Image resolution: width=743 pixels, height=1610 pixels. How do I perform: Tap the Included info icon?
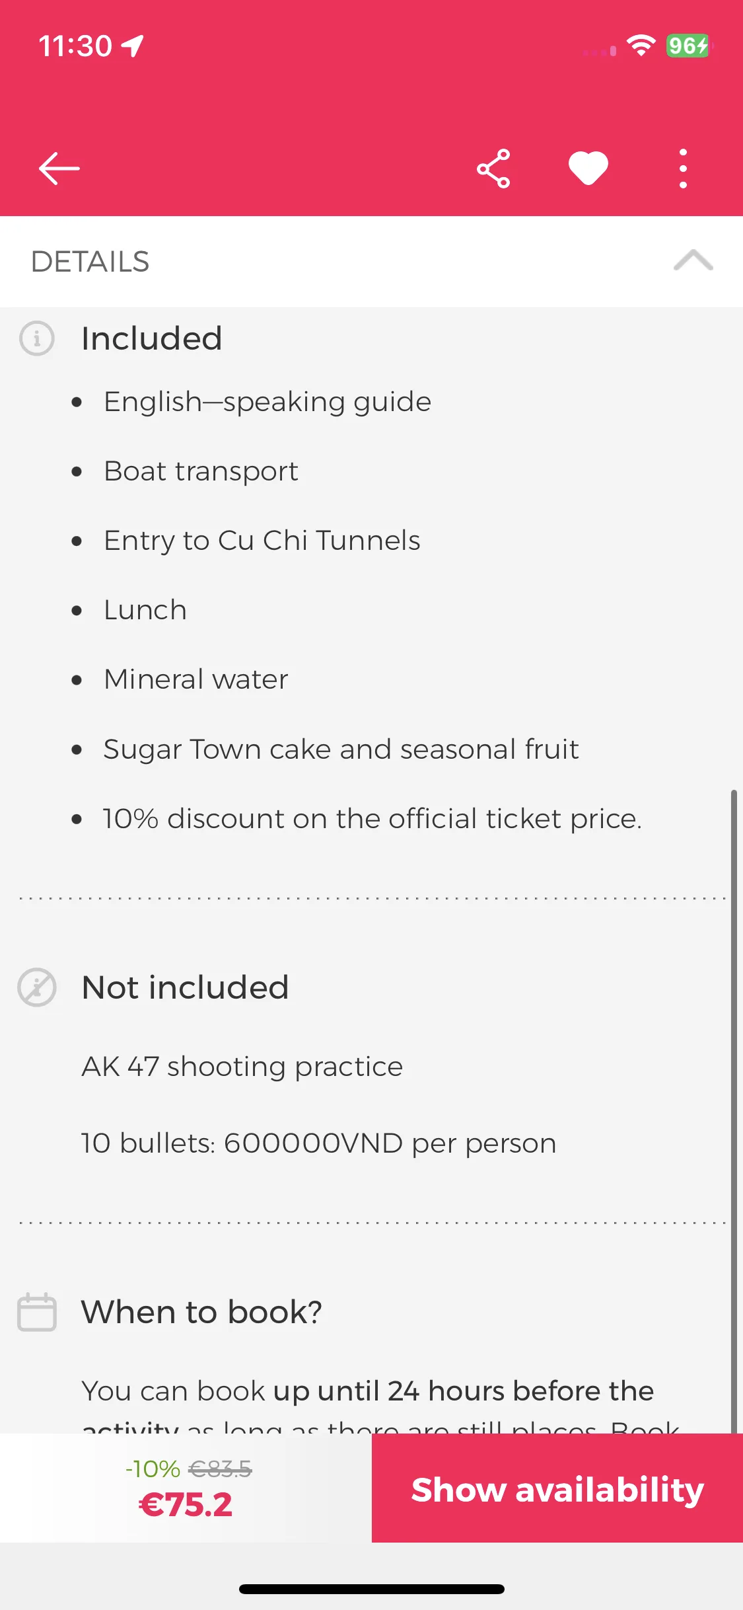[x=37, y=338]
